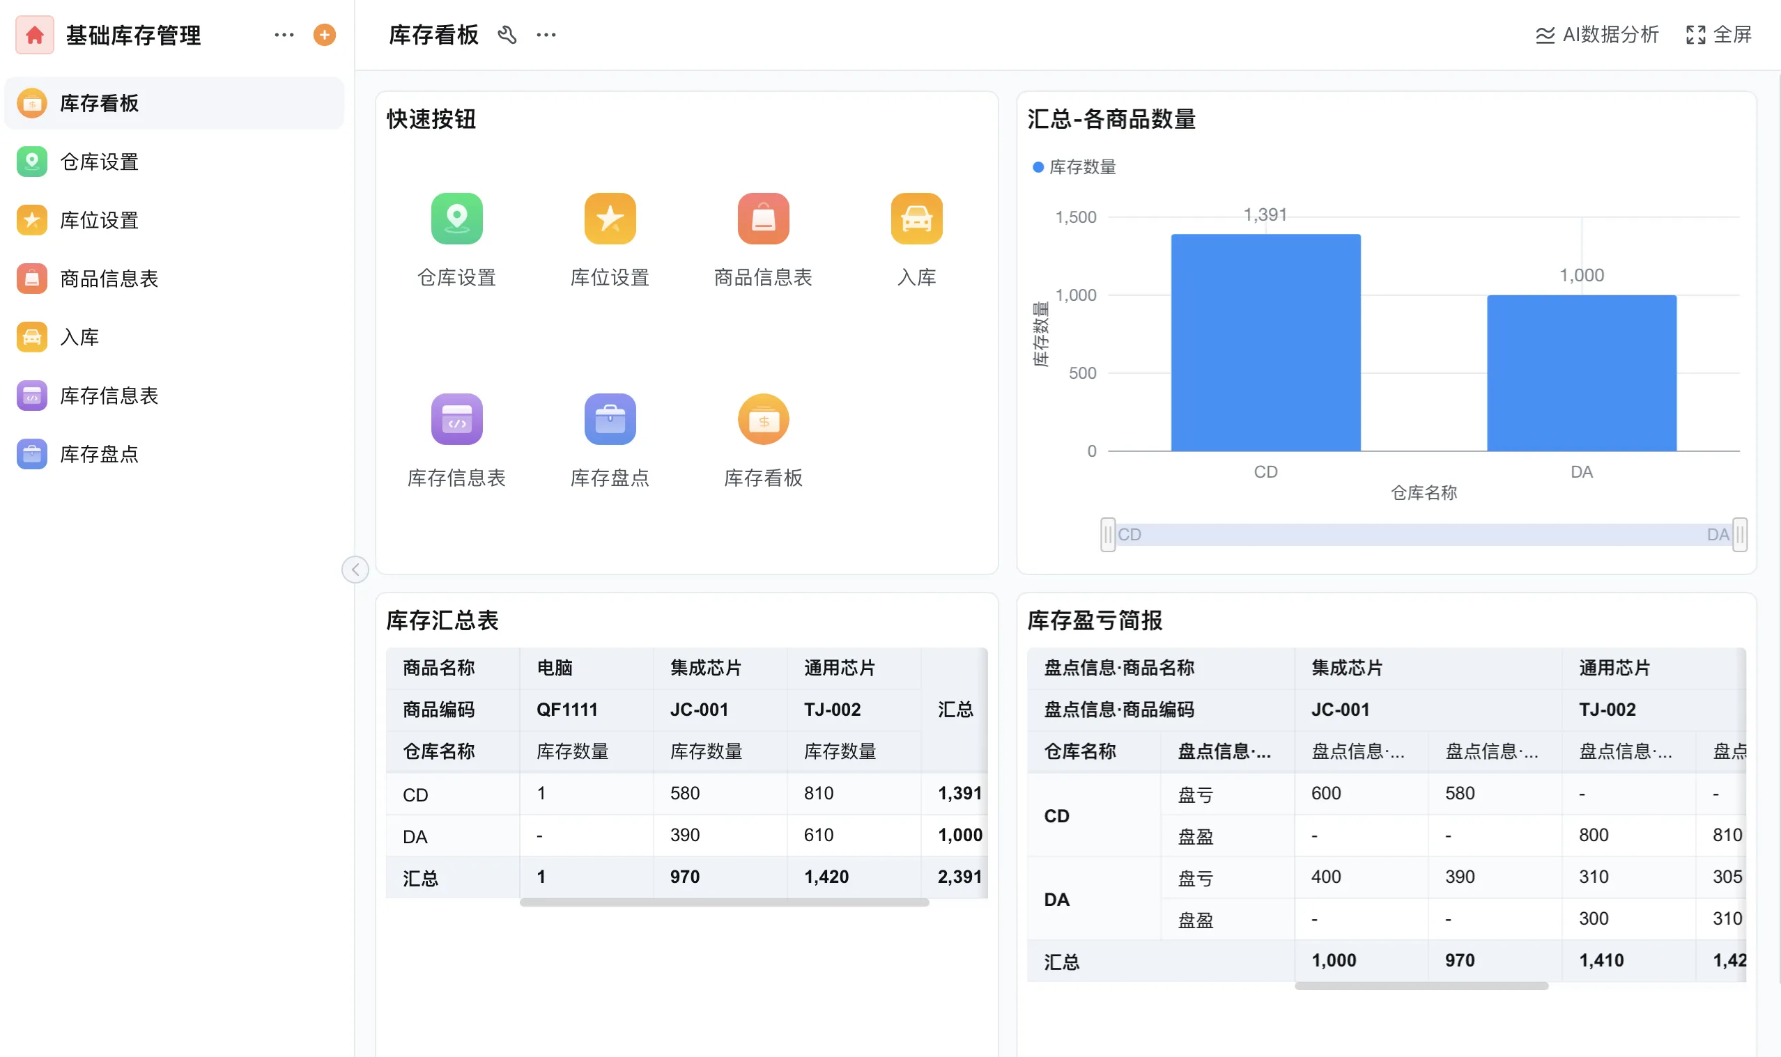Collapse the sidebar using the left chevron

355,569
